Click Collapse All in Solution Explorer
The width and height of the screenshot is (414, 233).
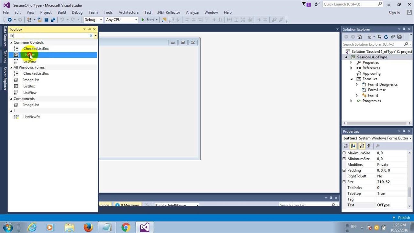click(393, 37)
